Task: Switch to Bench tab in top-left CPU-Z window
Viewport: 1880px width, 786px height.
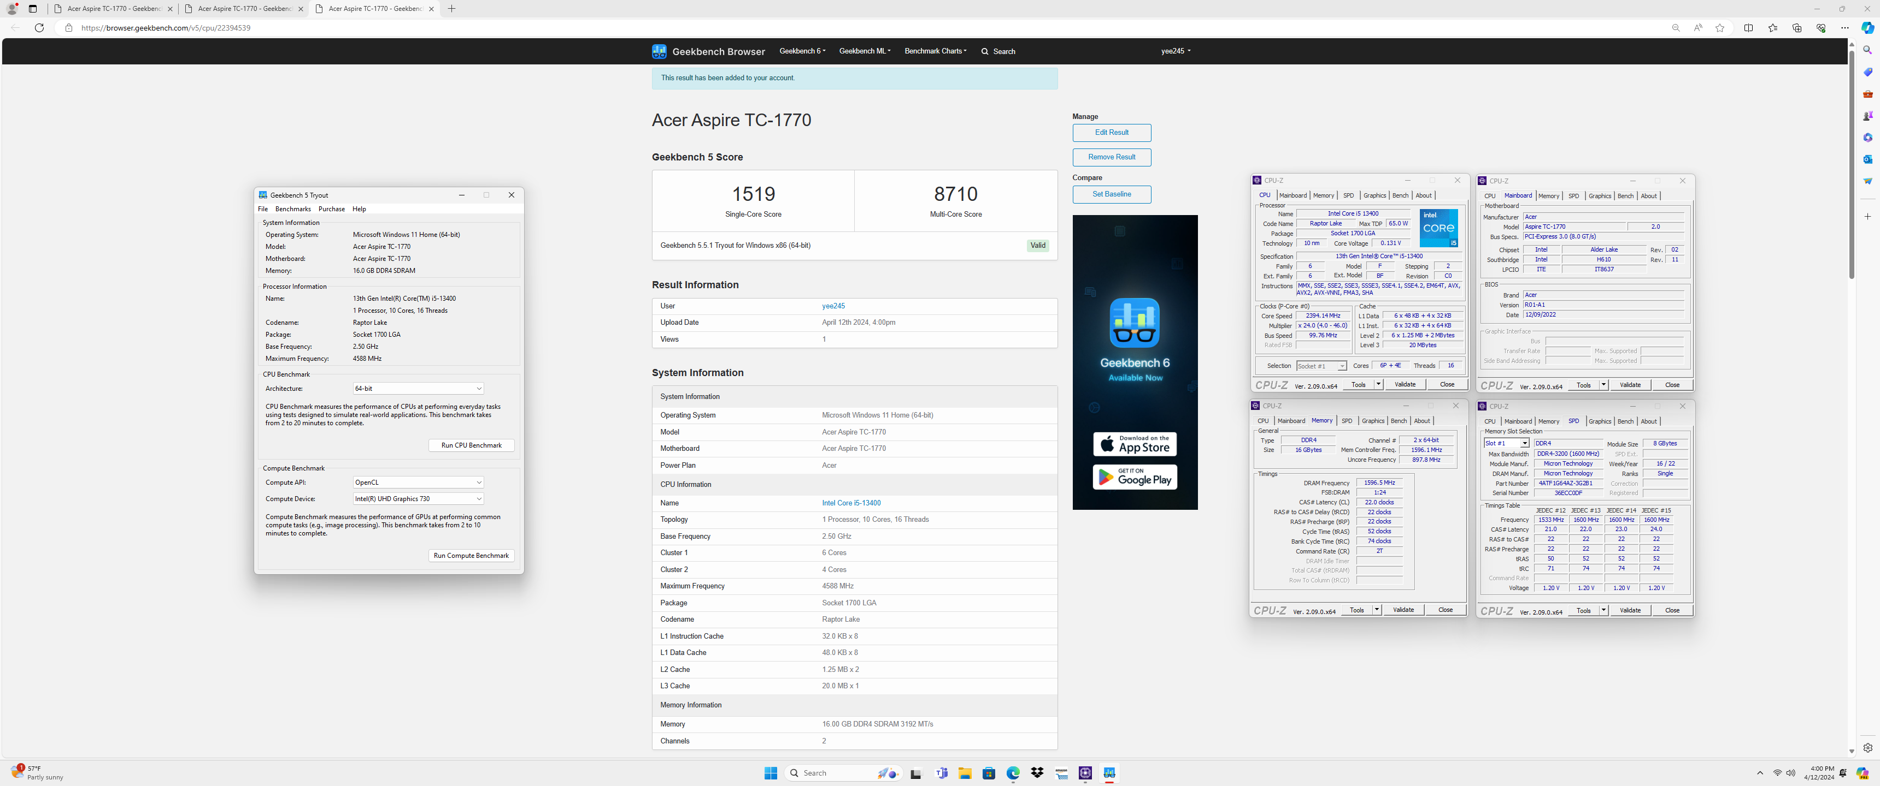Action: [1400, 195]
